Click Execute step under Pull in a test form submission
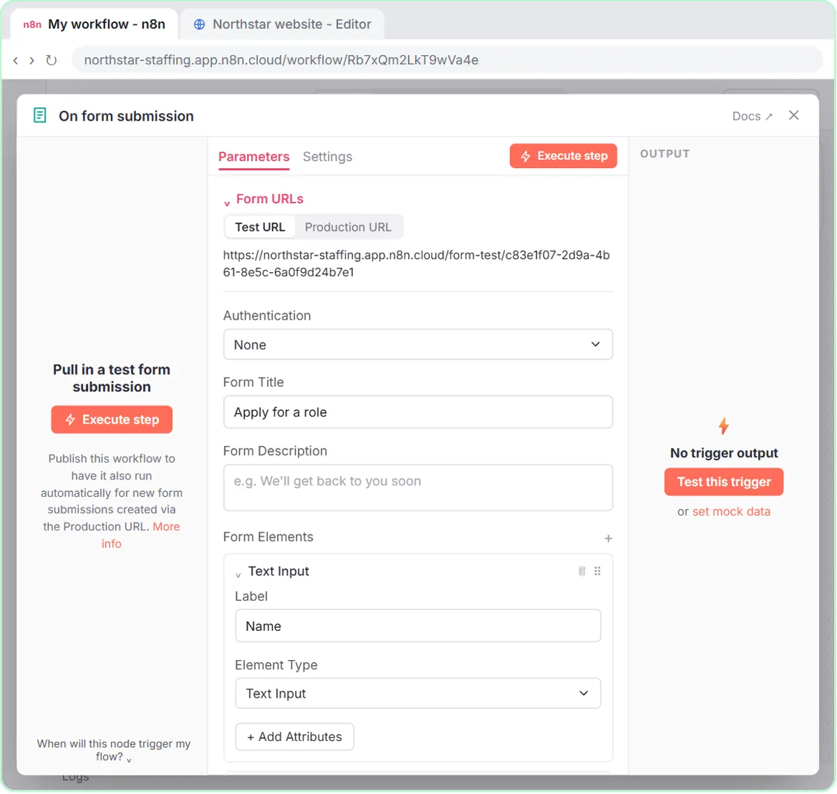 tap(112, 420)
